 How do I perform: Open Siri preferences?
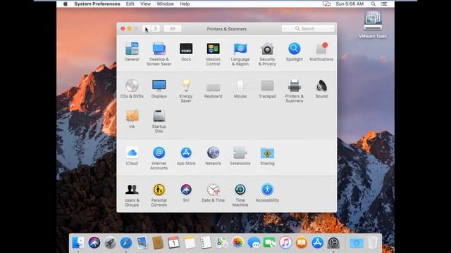pyautogui.click(x=186, y=193)
